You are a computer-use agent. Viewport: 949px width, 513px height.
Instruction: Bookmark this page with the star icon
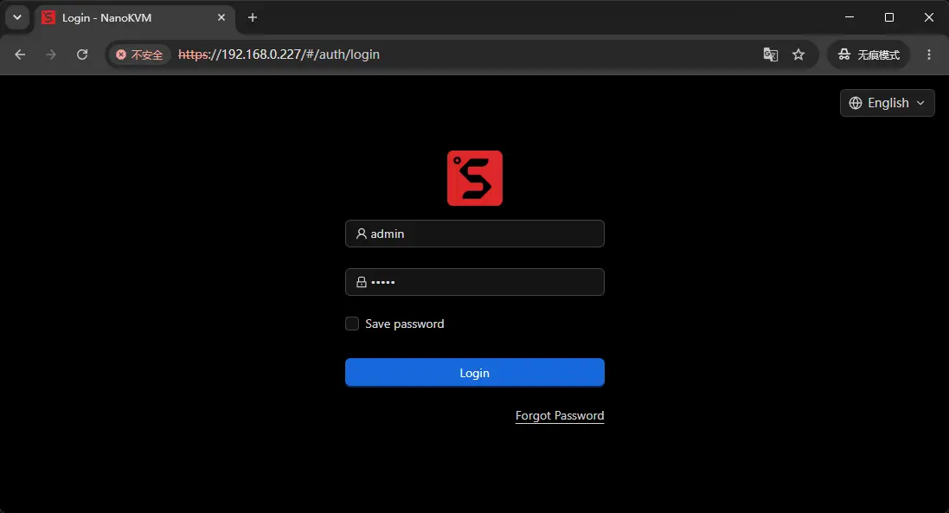click(x=798, y=55)
